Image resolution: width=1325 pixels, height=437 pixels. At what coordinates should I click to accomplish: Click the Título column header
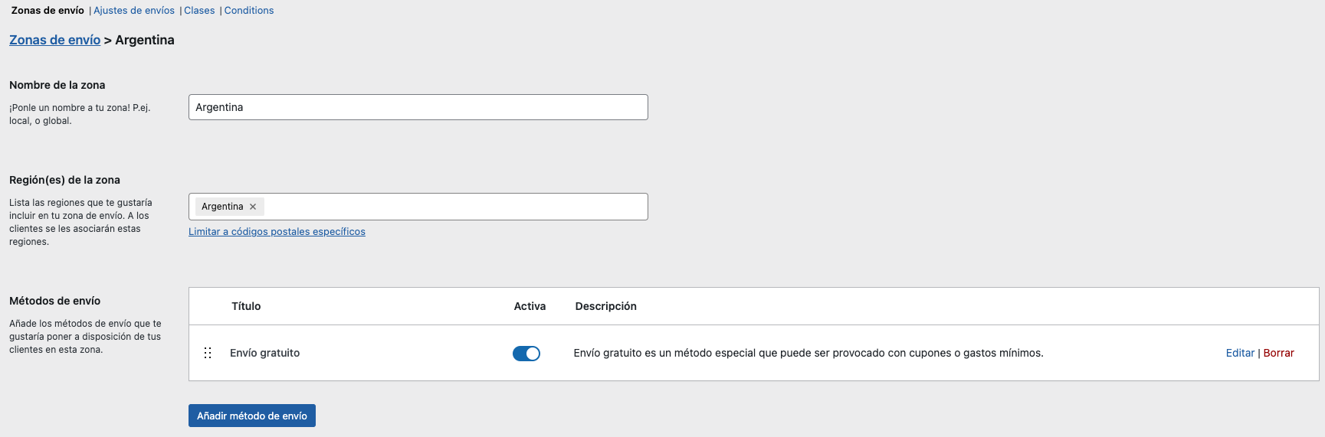point(246,306)
